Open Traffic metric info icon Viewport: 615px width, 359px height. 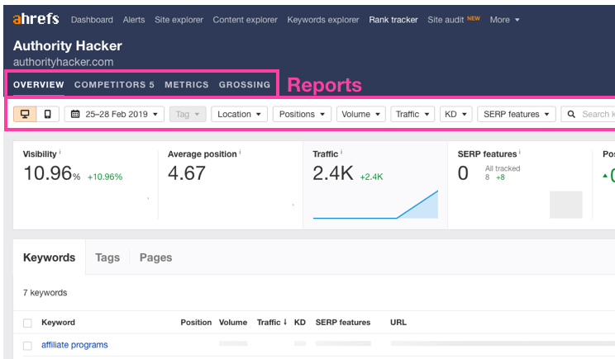[341, 152]
